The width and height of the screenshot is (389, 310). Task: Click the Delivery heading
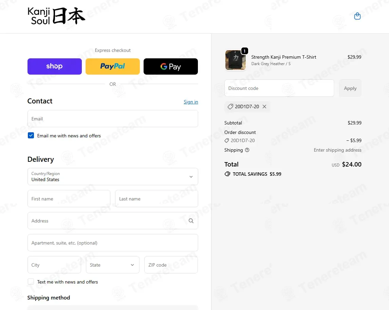click(x=41, y=159)
